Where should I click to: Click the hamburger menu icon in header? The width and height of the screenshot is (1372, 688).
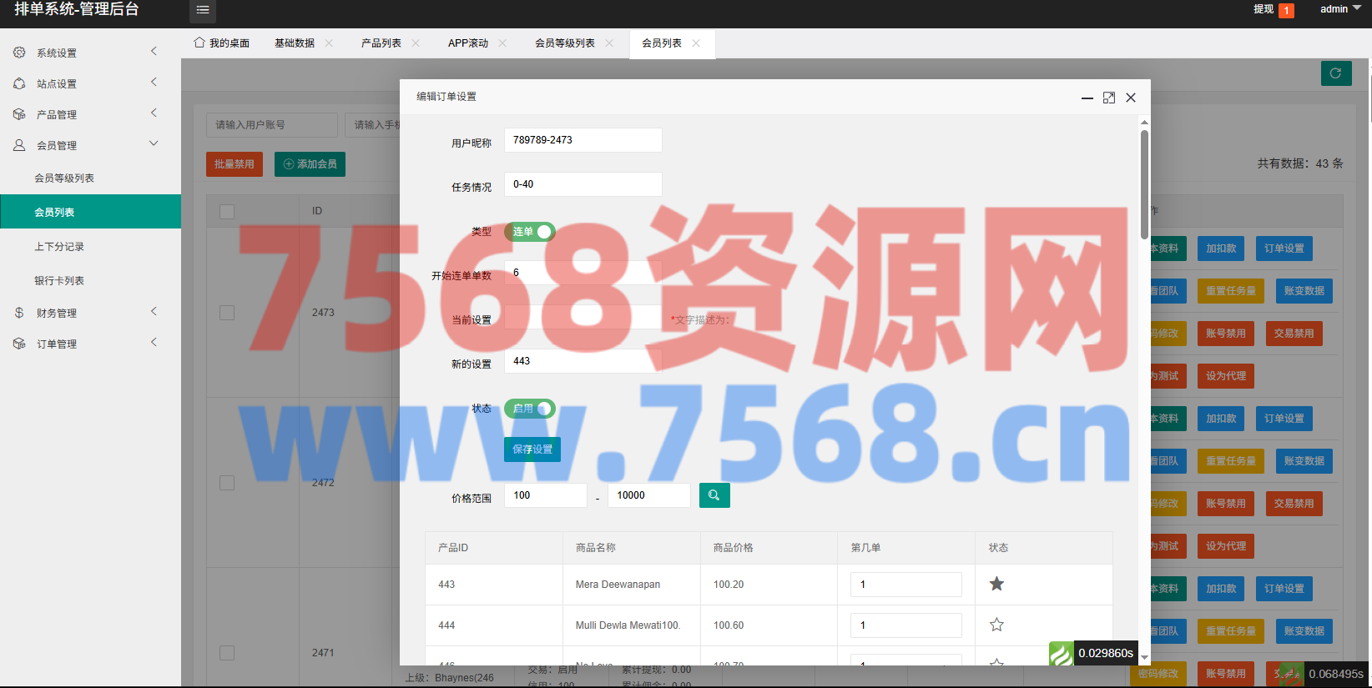(x=202, y=10)
